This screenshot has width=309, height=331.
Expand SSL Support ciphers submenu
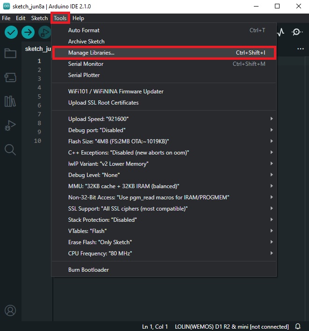[x=164, y=208]
